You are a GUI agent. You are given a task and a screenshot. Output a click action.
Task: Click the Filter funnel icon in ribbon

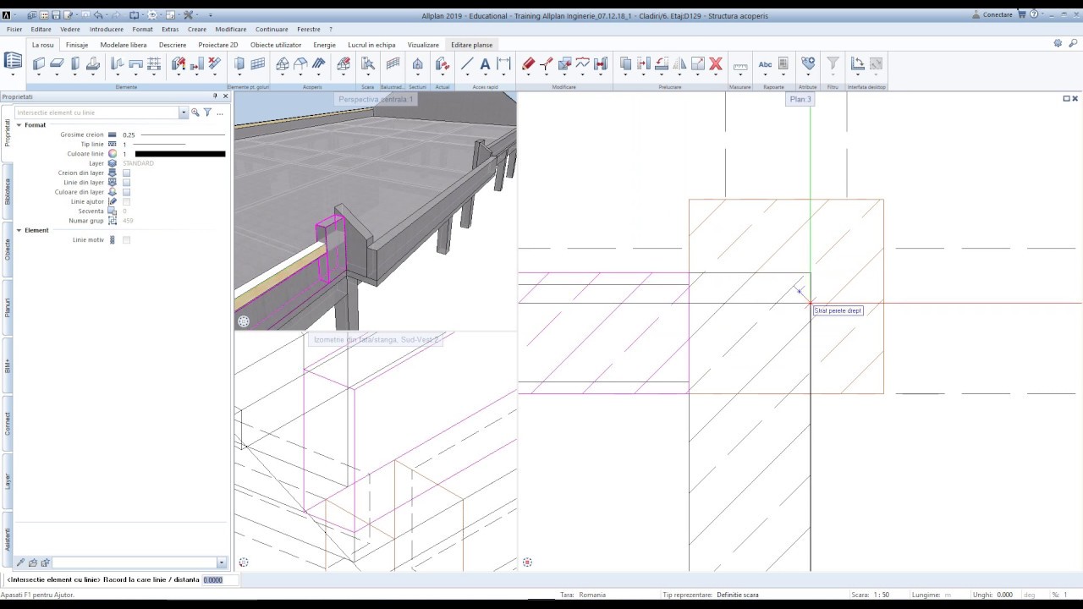pos(833,63)
